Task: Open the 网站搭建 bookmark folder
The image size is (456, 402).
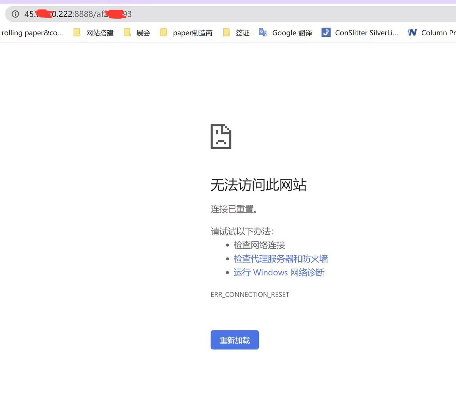Action: coord(94,33)
